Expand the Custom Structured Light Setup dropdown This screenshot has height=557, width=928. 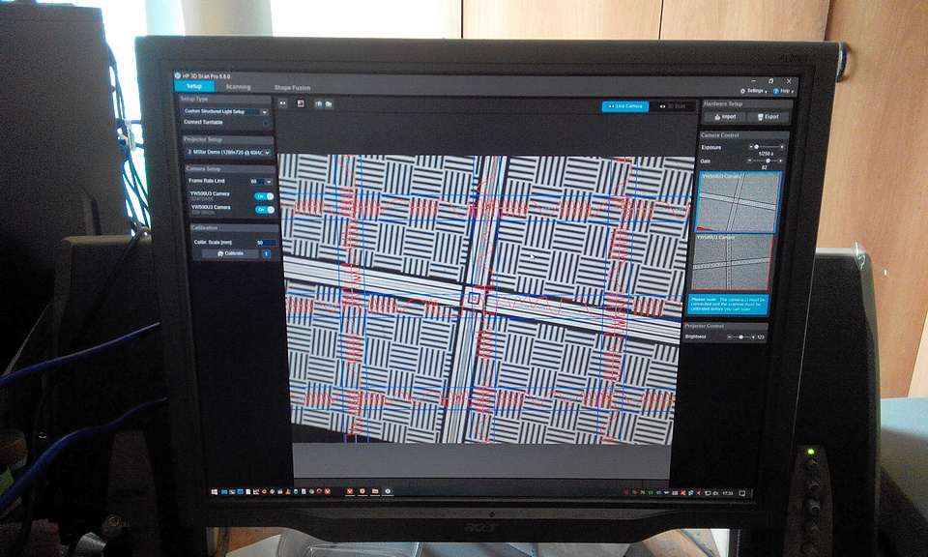click(x=266, y=112)
